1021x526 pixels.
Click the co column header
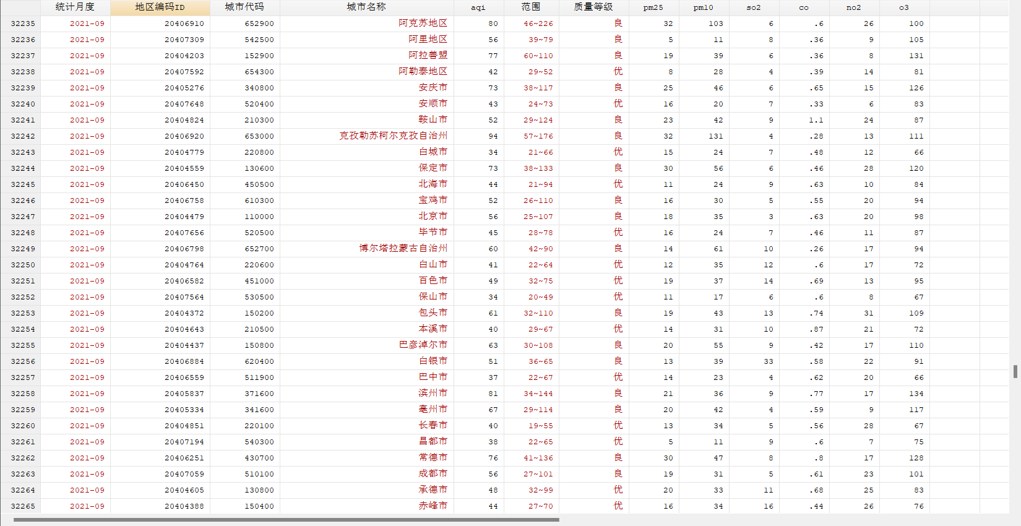804,7
